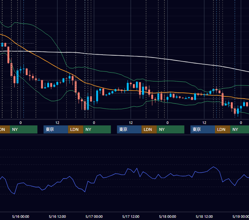The width and height of the screenshot is (249, 220).
Task: Click the NY session block spanning 5/19 00:00
Action: (x=239, y=129)
